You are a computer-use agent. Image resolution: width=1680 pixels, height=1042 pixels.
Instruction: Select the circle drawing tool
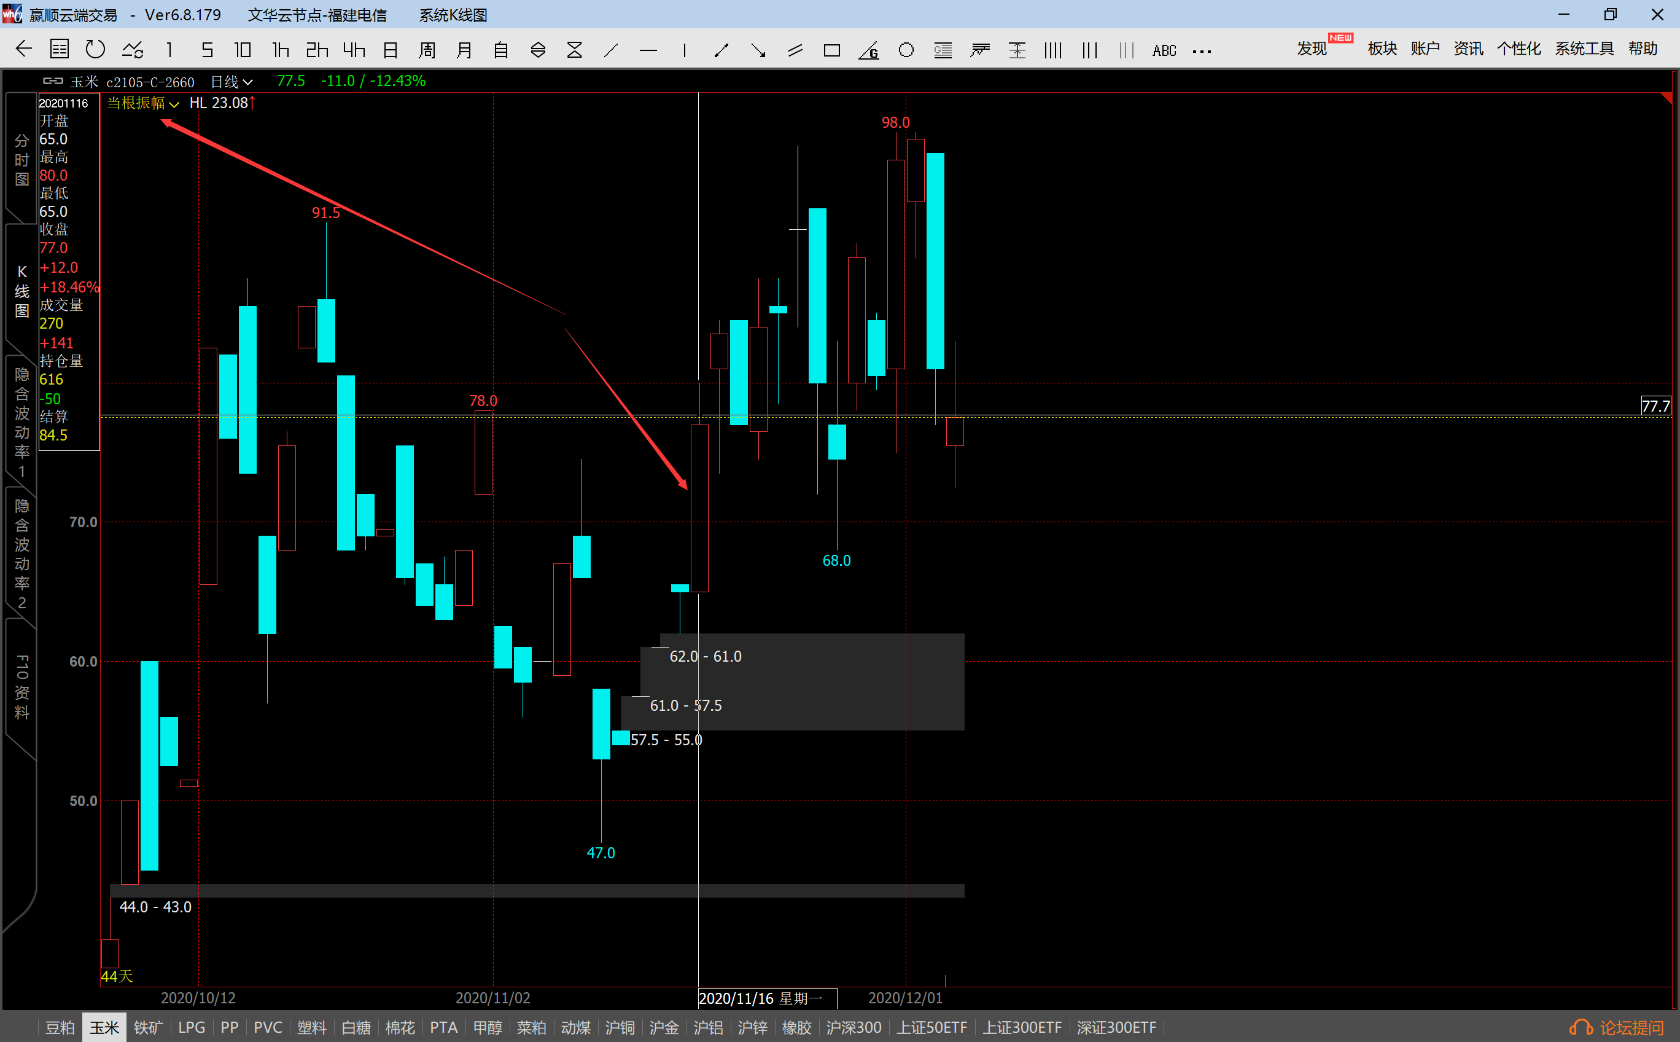(906, 50)
